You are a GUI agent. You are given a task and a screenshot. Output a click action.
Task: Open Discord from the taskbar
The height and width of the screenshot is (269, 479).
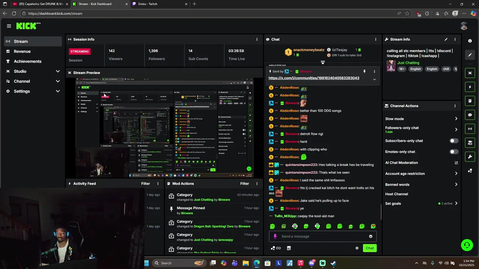tap(311, 263)
